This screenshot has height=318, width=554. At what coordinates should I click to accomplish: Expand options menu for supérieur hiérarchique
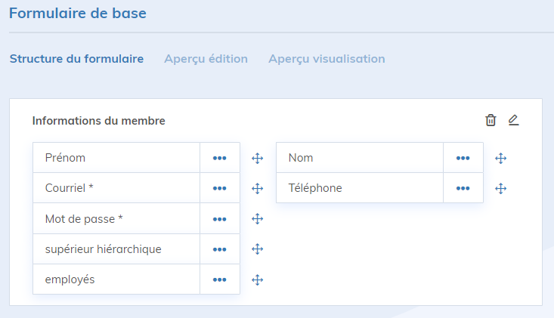(x=220, y=249)
